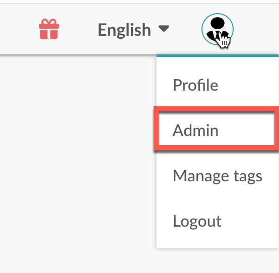
Task: Click the caret arrow beside English
Action: tap(164, 29)
